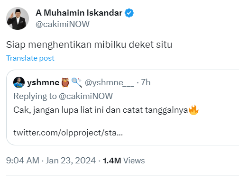Viewport: 239px width, 179px height.
Task: Click the badminton racket emoji icon
Action: click(77, 82)
